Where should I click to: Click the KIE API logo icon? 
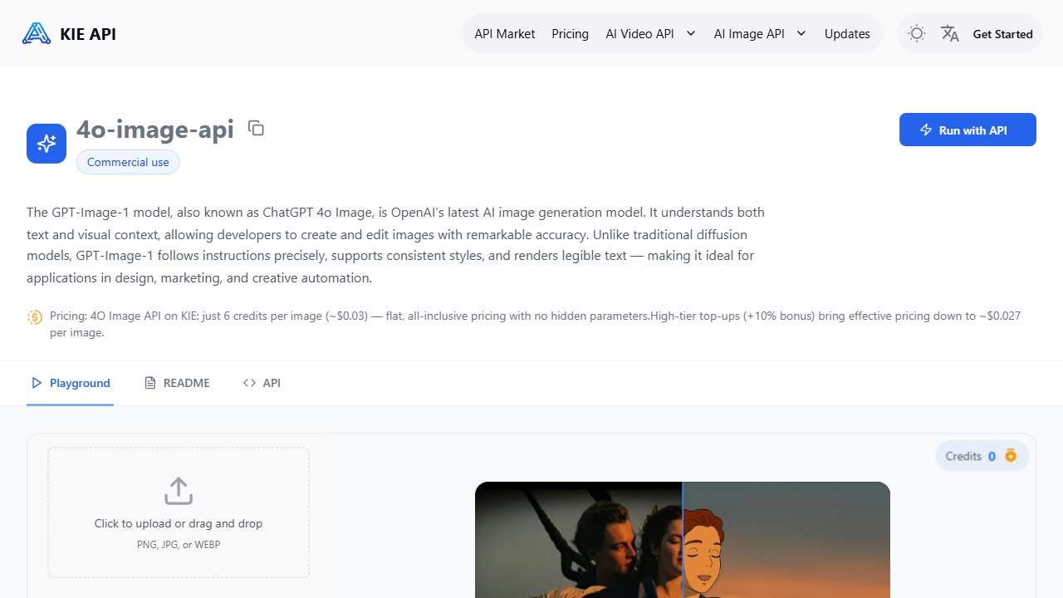tap(37, 34)
